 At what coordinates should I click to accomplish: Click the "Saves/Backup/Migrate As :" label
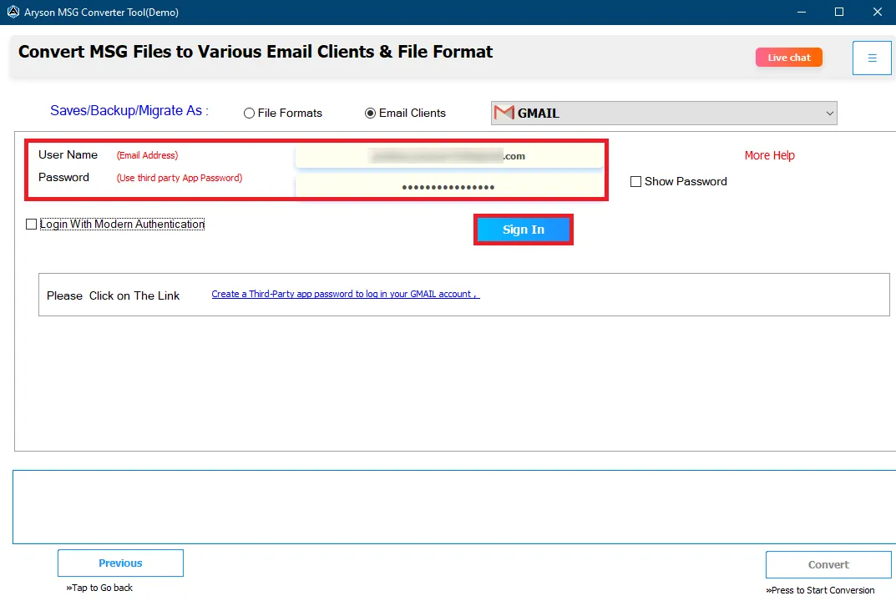(x=129, y=111)
